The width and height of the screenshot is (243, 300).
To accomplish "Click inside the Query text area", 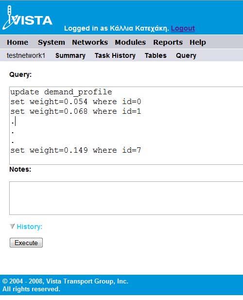I will (x=126, y=125).
